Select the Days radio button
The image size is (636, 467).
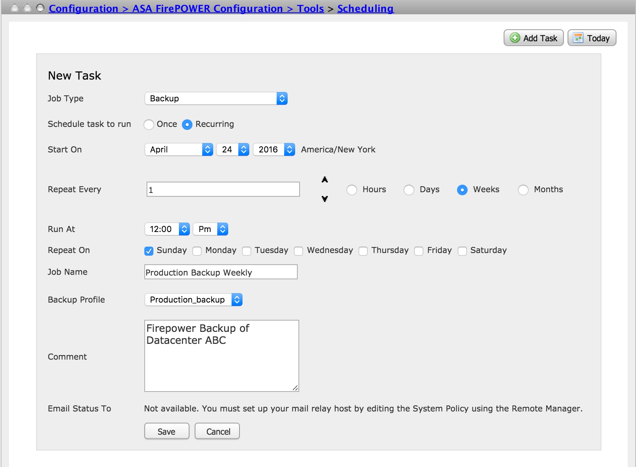pos(409,190)
